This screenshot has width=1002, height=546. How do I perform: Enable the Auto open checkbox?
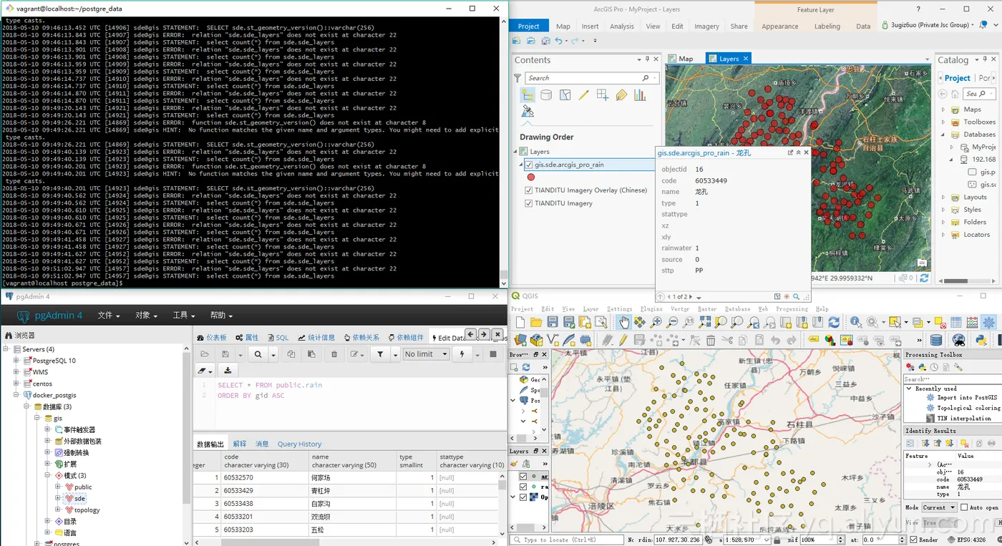pos(963,507)
